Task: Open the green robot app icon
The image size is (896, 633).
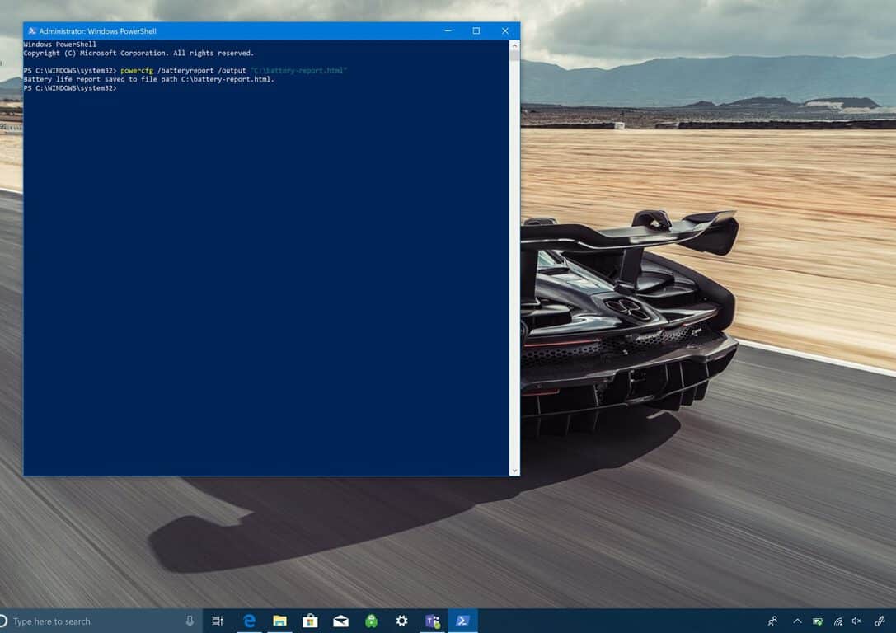Action: pyautogui.click(x=372, y=621)
